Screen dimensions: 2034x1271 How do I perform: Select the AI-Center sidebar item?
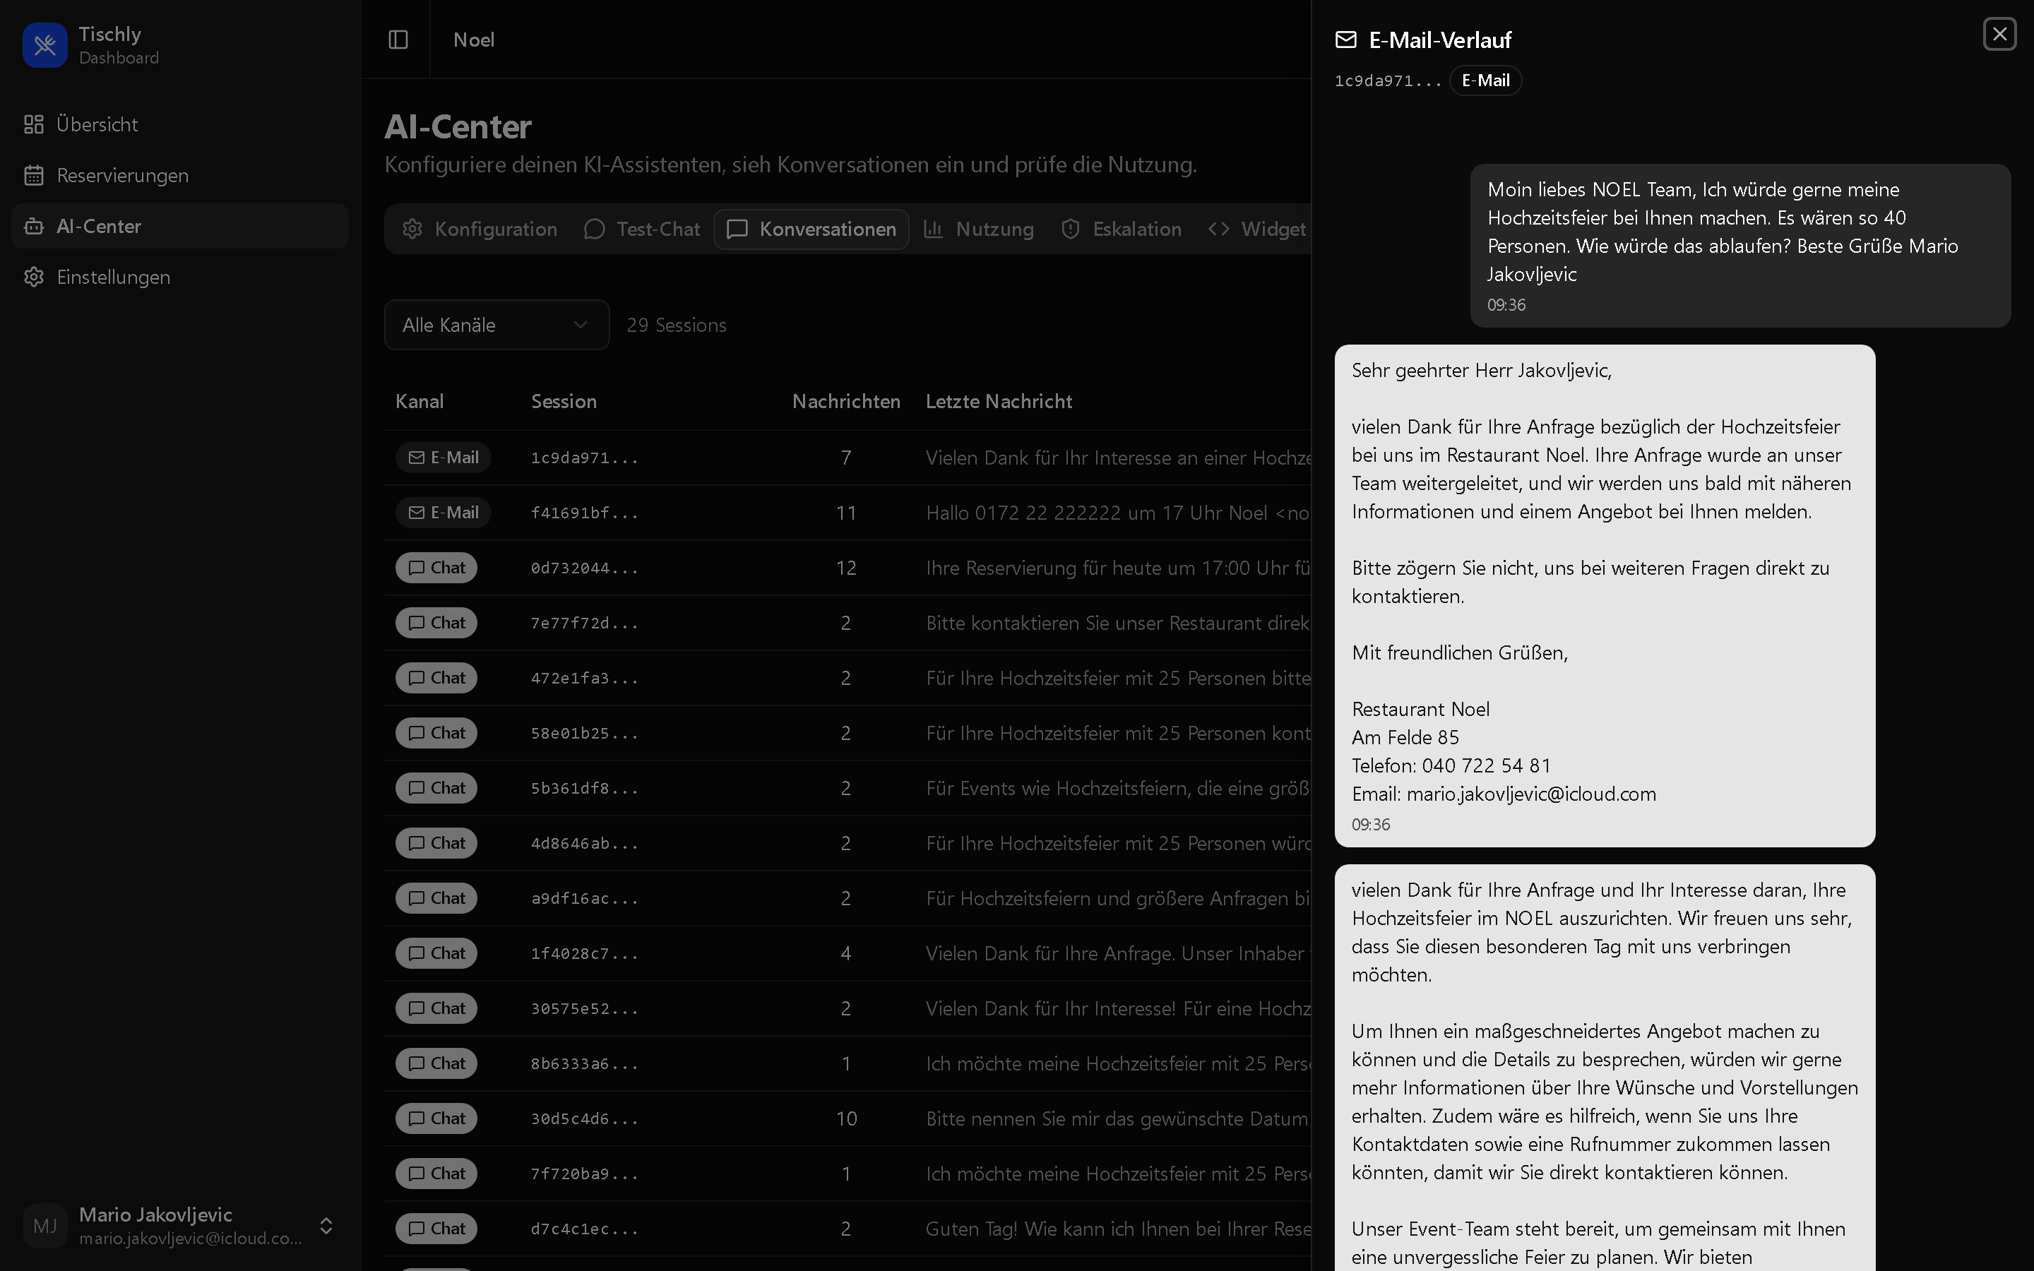[98, 226]
